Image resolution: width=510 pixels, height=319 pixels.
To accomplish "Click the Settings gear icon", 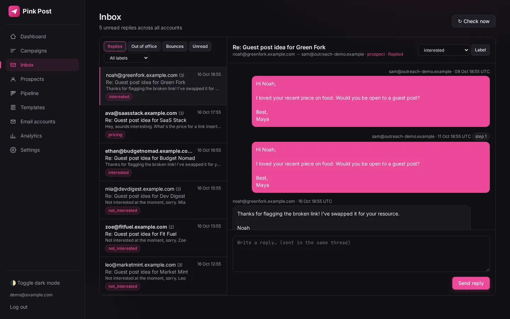I will pyautogui.click(x=13, y=150).
